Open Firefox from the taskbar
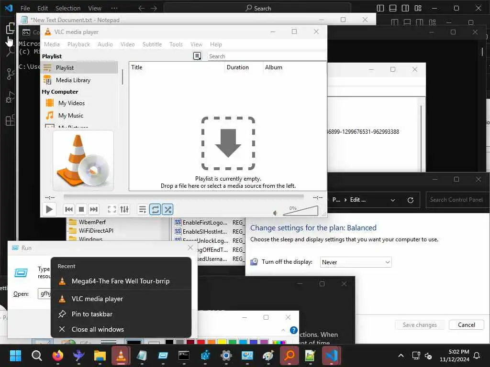Screen dimensions: 490x367 tap(57, 356)
